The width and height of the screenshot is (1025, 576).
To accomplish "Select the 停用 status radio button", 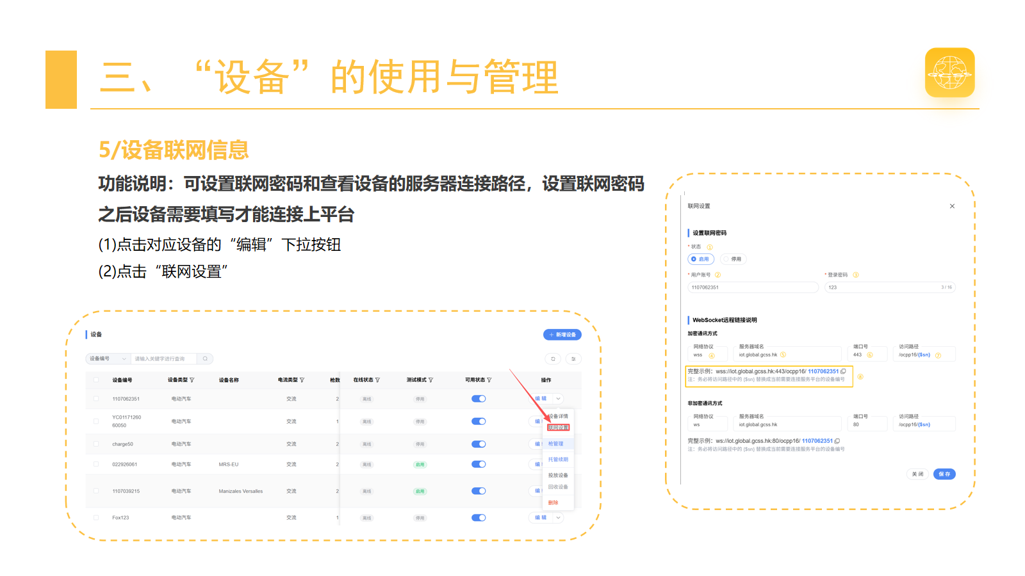I will click(734, 259).
